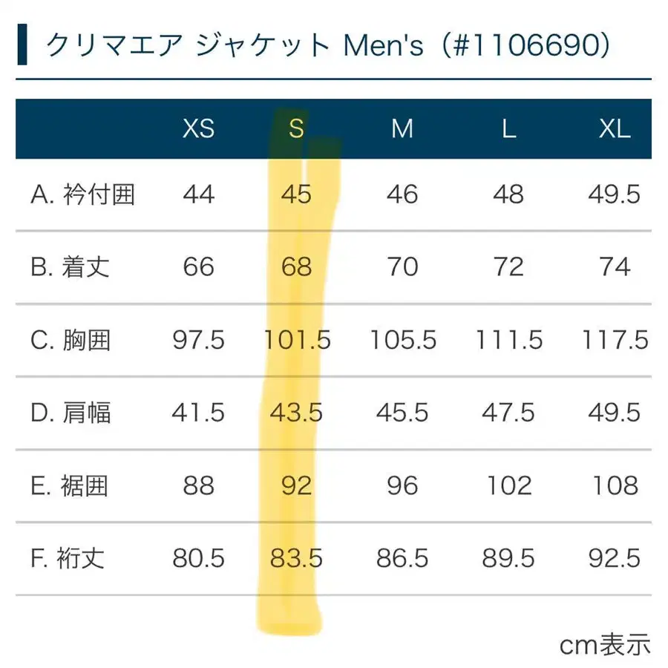Select the B. 着丈 row label
Viewport: 668px width, 668px height.
(71, 267)
